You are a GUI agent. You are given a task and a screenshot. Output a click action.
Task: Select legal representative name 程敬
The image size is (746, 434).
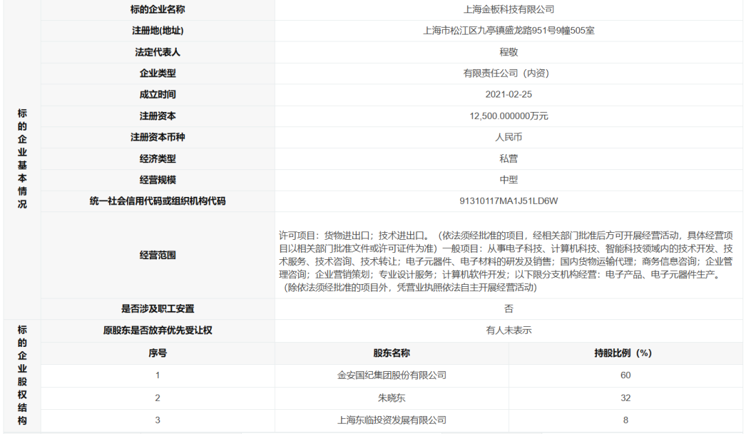point(508,52)
